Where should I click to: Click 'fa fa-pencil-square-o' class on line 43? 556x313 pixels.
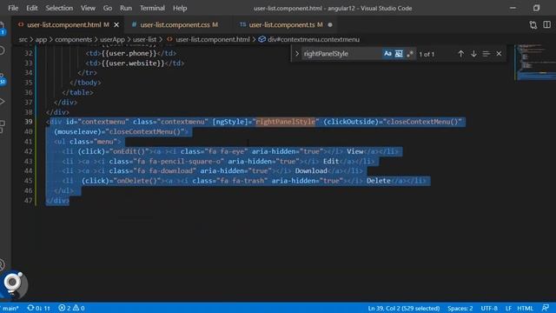coord(181,161)
